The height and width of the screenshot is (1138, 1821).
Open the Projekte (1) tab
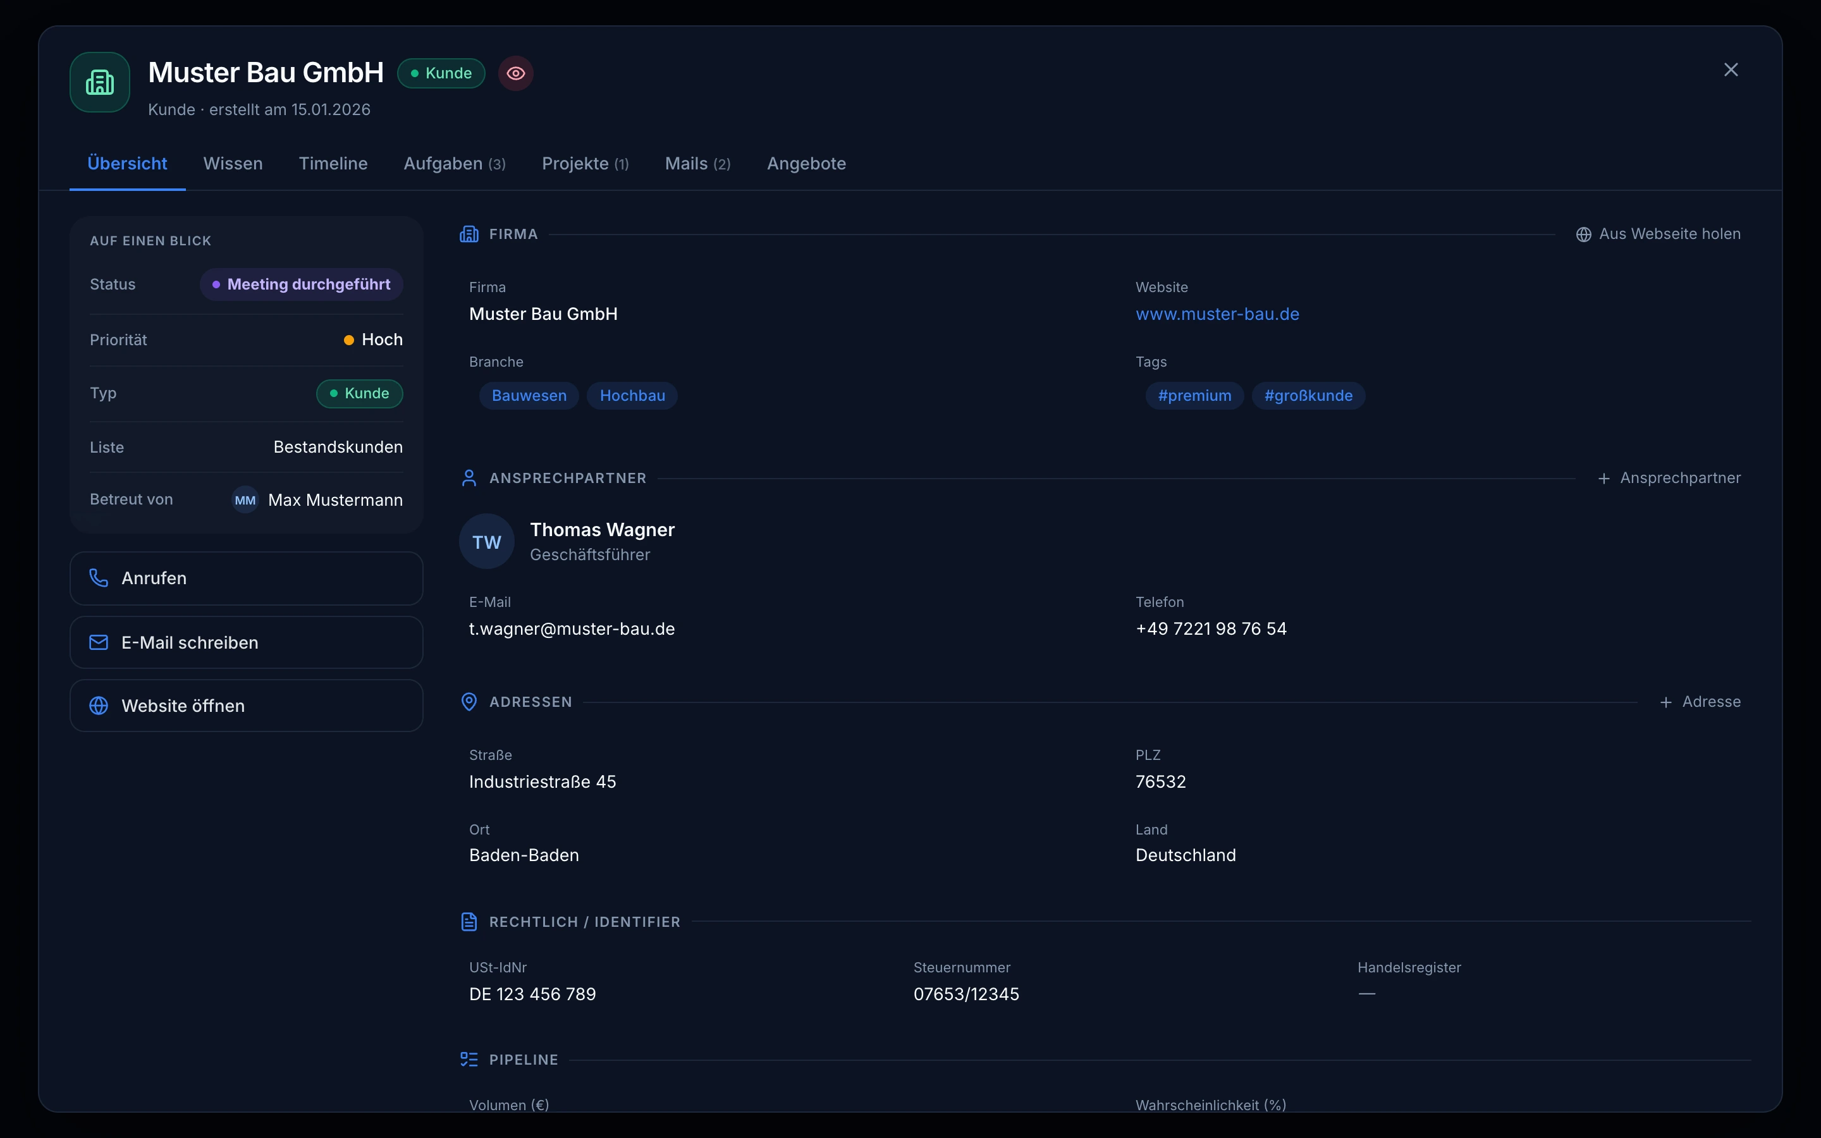click(586, 163)
